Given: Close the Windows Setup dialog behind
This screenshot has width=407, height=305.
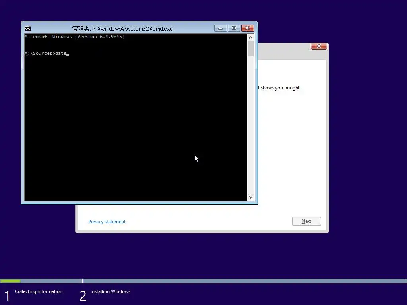Looking at the screenshot, I should point(319,46).
